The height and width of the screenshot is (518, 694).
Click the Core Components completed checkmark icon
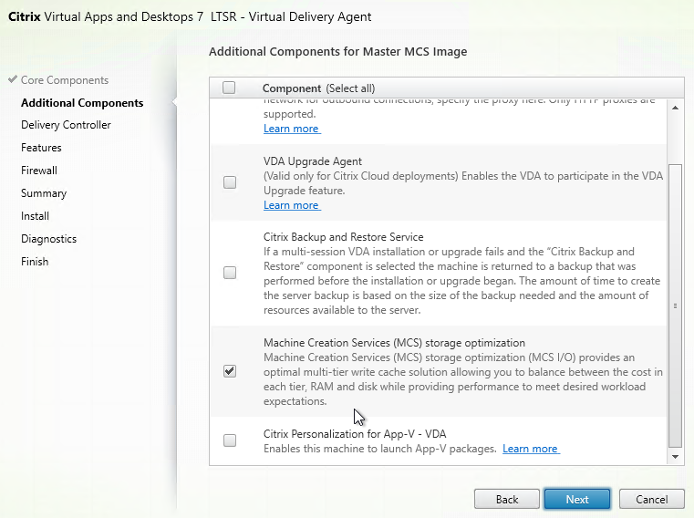click(x=13, y=79)
